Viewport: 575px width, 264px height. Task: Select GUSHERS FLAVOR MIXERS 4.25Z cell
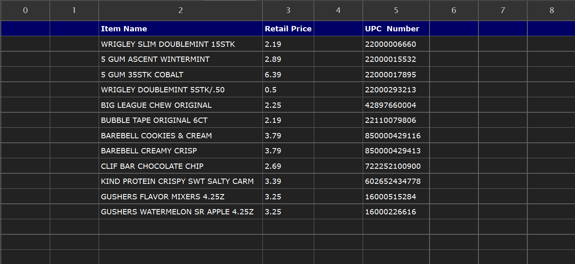click(x=181, y=196)
